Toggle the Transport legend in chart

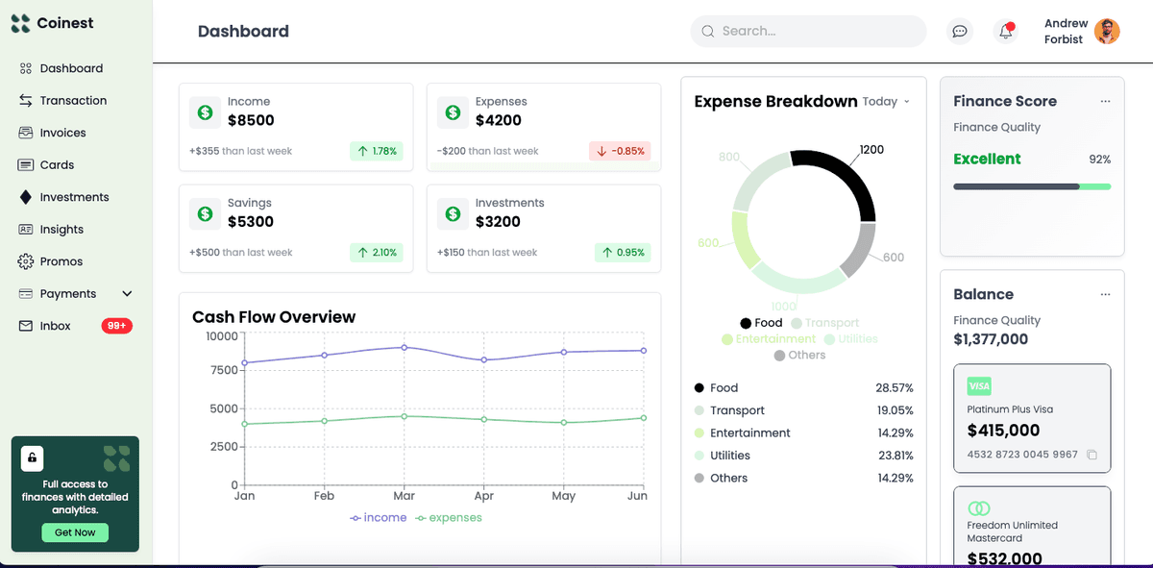pos(824,323)
